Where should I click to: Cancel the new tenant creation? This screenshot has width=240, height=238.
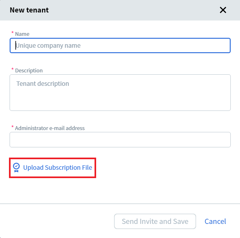coord(215,221)
